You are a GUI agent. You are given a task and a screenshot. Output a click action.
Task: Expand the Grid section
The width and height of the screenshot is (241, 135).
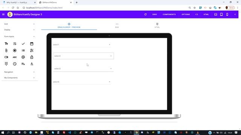[19, 24]
